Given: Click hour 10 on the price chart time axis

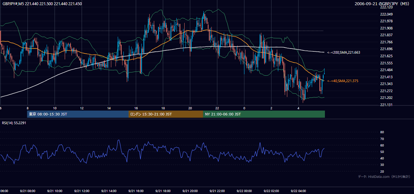Looking at the screenshot, I should coord(55,108).
